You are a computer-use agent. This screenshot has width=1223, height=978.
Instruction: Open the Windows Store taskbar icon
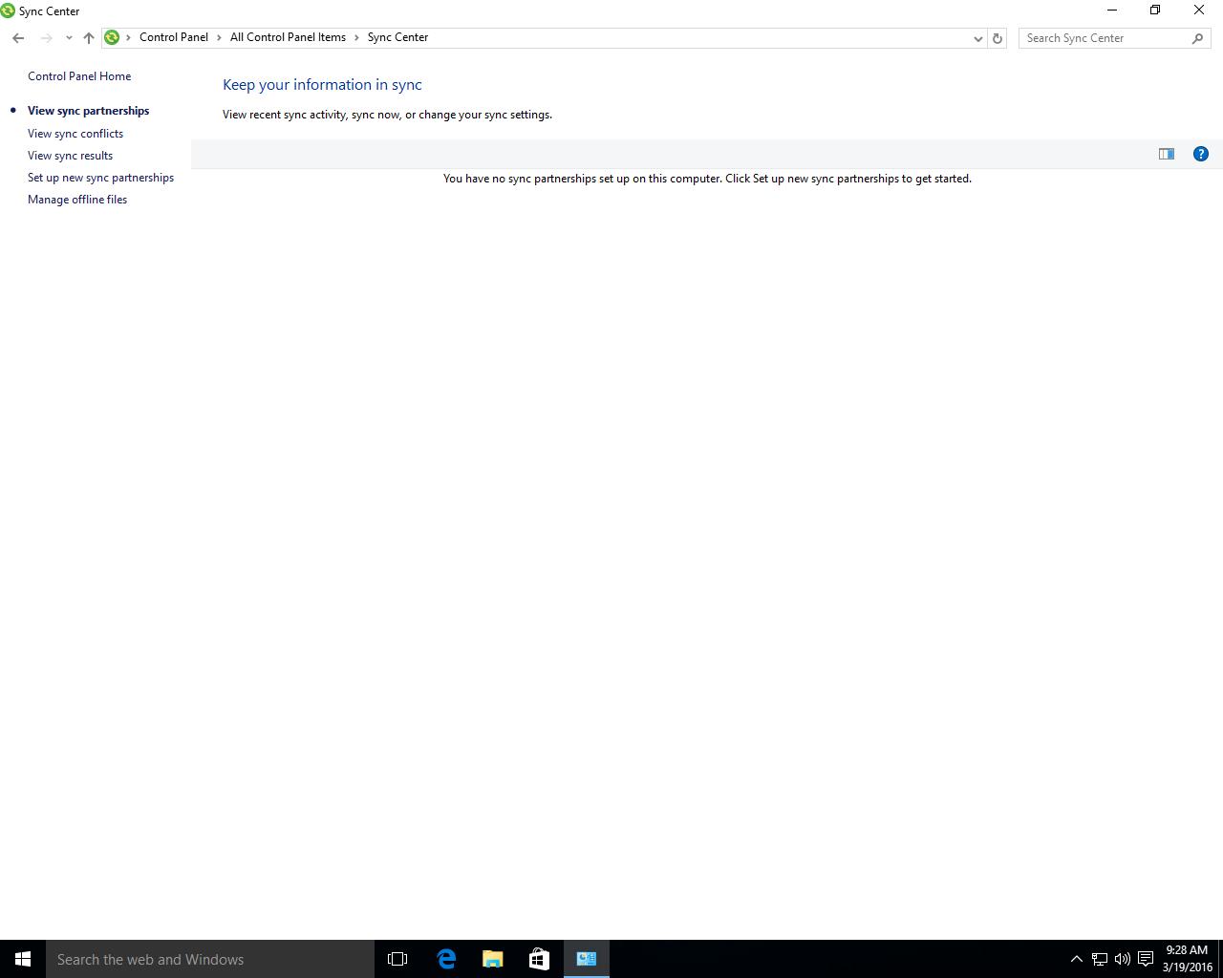pos(539,959)
